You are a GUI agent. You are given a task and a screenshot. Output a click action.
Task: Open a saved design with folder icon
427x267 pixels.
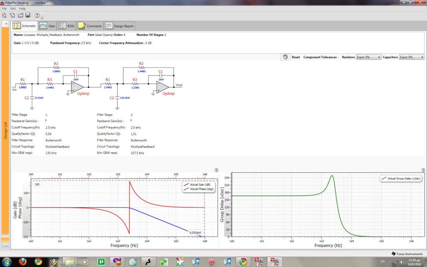[20, 15]
